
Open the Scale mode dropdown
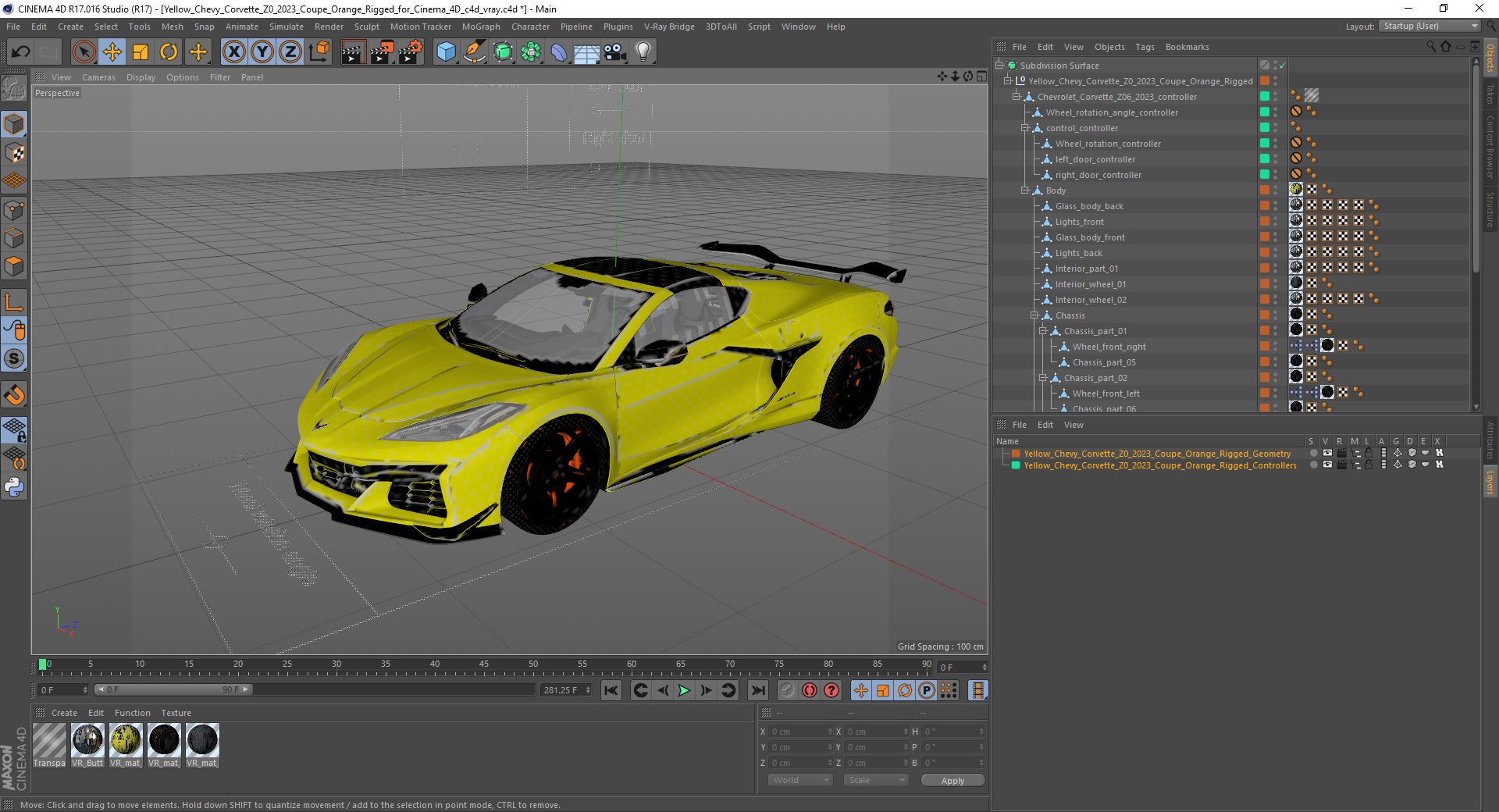pyautogui.click(x=876, y=780)
